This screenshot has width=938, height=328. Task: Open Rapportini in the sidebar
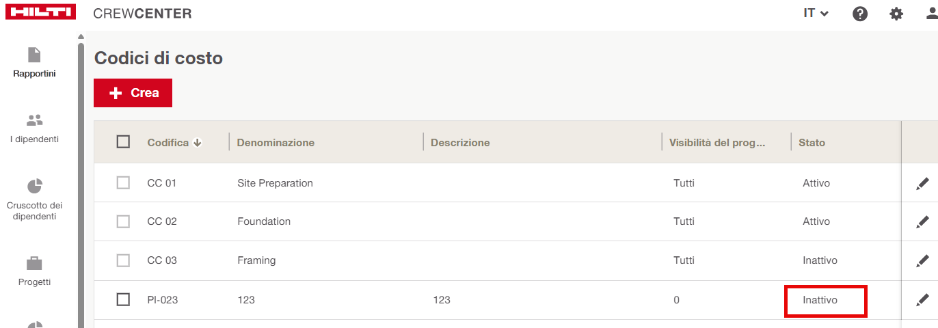[x=34, y=62]
